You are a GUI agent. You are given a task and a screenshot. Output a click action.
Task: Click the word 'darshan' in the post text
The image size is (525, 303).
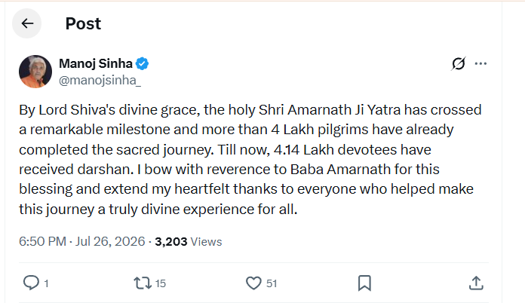pos(105,170)
